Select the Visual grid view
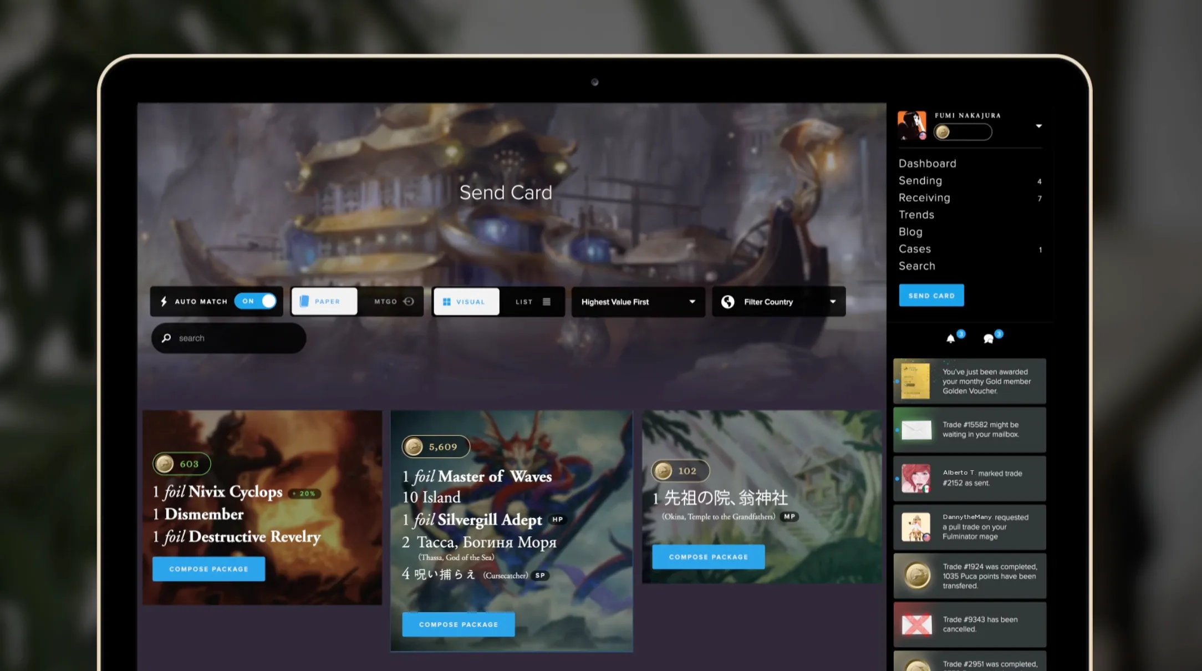The width and height of the screenshot is (1202, 671). (x=466, y=302)
